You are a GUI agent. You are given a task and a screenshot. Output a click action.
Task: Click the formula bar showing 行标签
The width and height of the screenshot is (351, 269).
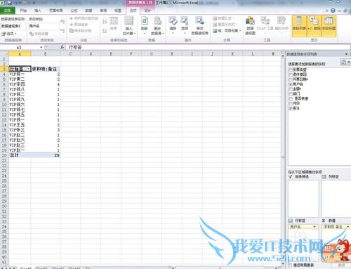point(208,47)
